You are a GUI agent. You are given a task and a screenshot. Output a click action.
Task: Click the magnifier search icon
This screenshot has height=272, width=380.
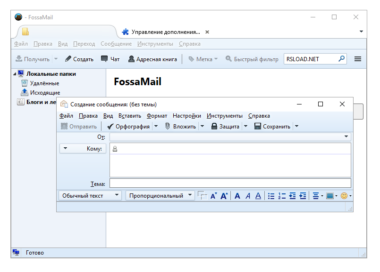click(342, 59)
